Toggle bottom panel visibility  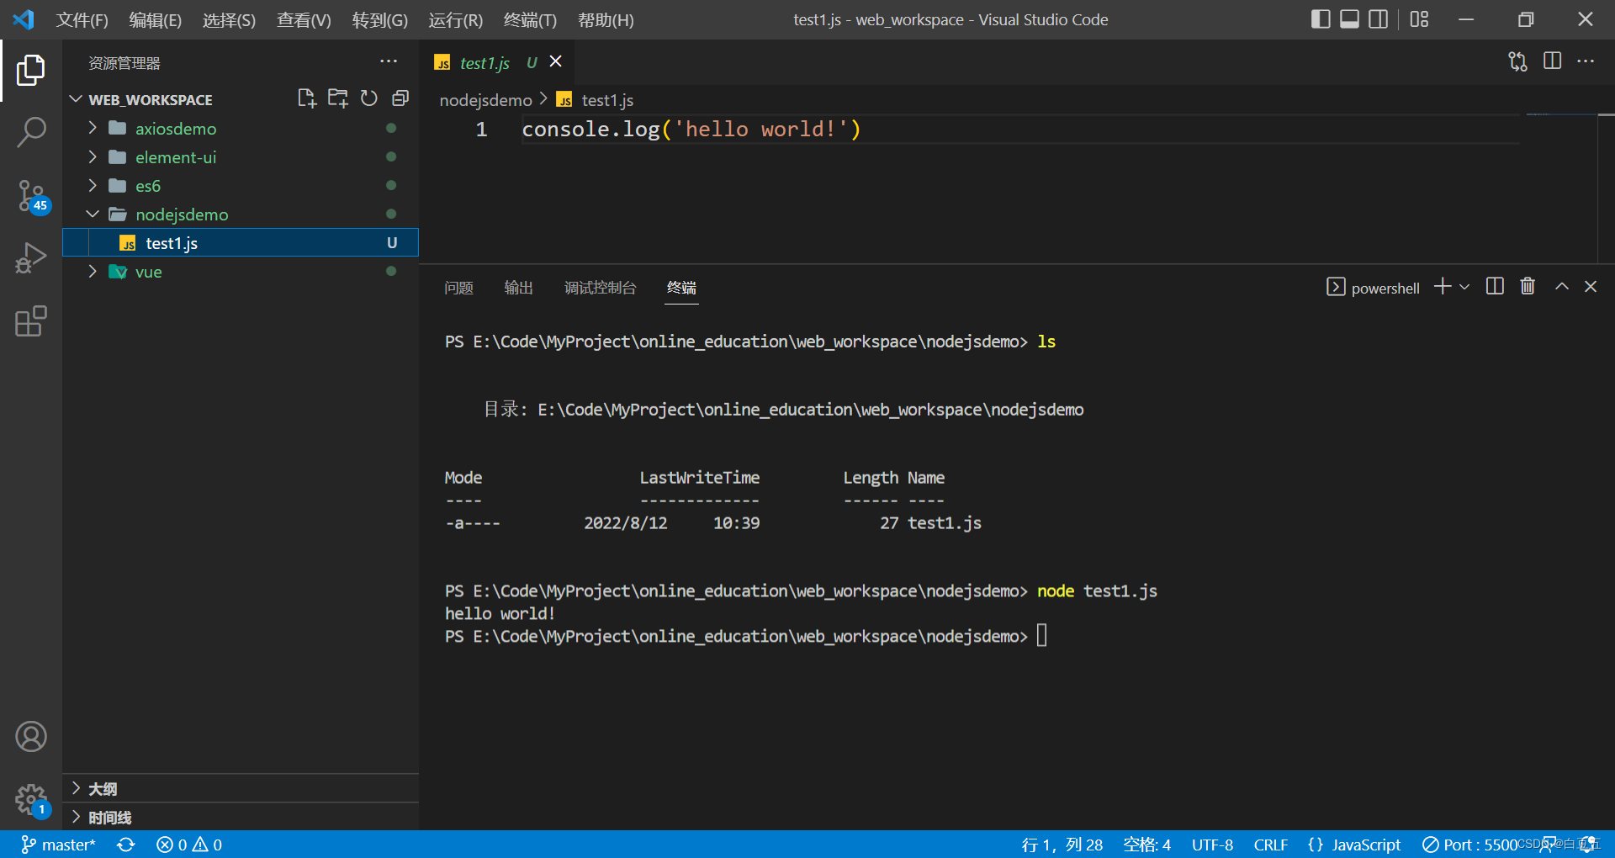(x=1349, y=19)
